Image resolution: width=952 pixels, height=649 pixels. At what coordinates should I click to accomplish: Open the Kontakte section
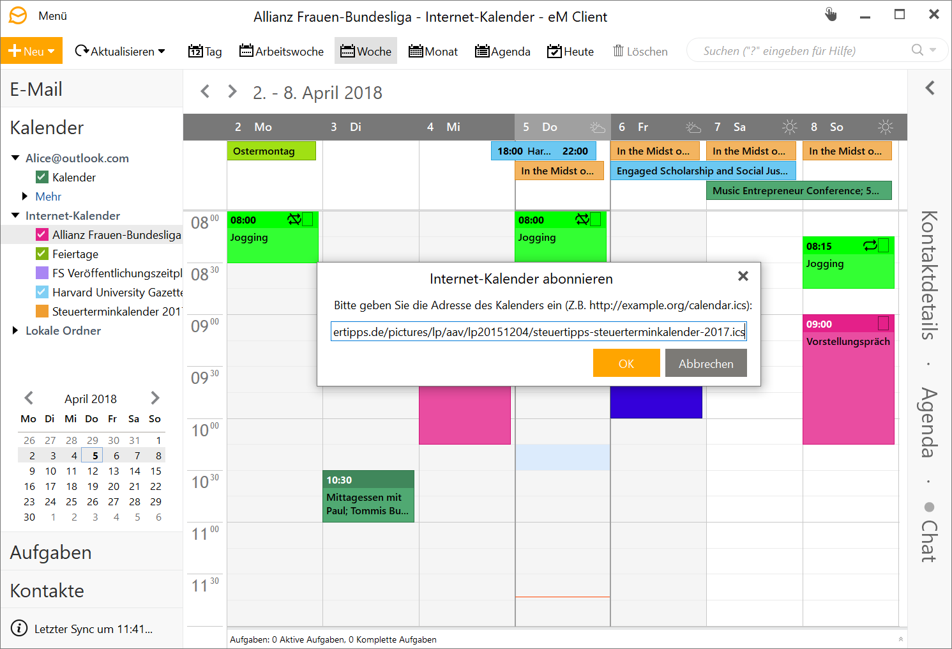click(91, 590)
